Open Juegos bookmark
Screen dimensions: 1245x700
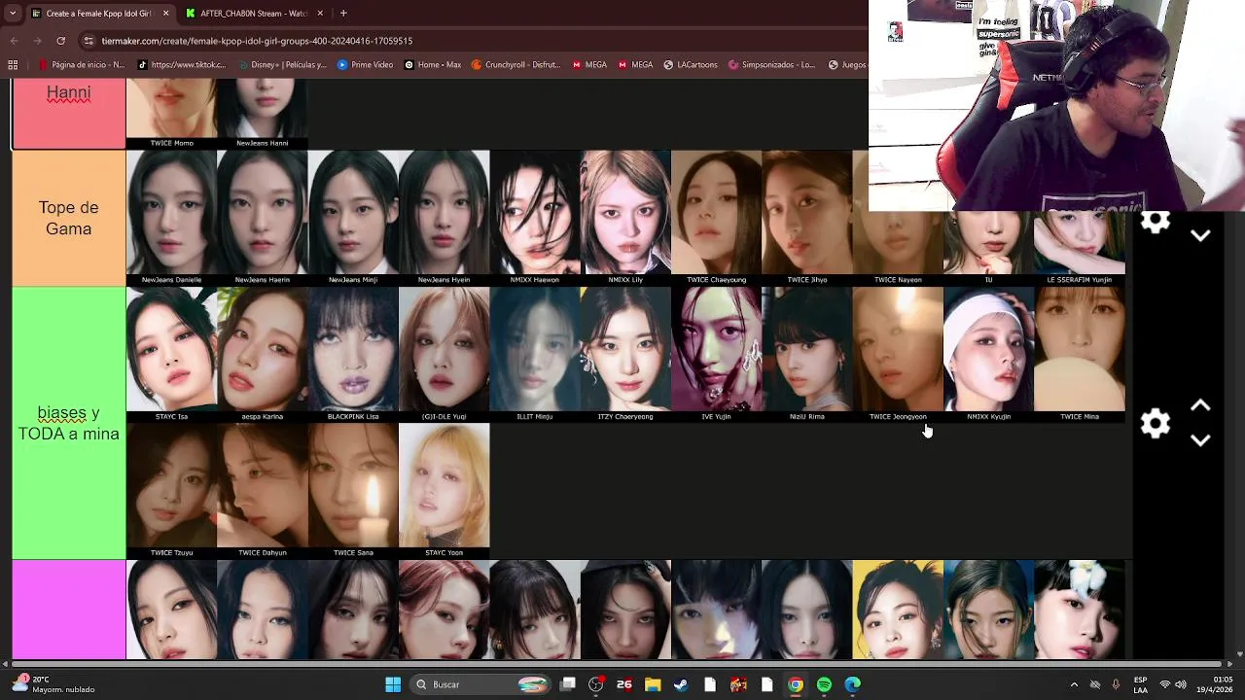pyautogui.click(x=847, y=65)
